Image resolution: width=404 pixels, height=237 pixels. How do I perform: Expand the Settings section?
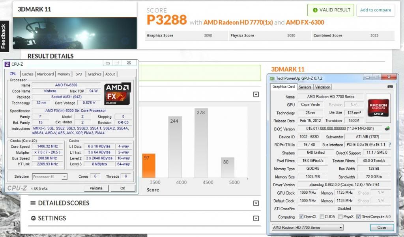tap(256, 219)
